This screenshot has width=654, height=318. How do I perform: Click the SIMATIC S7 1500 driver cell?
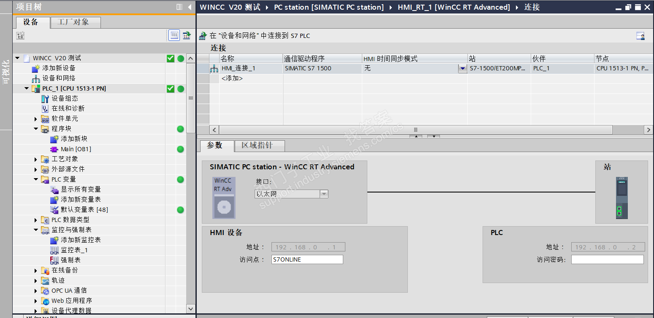(323, 68)
